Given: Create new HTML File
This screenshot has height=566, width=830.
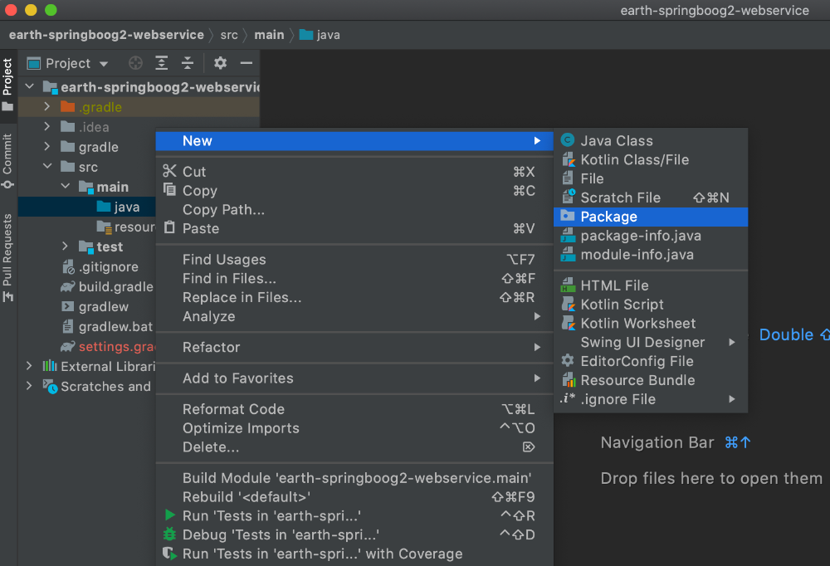Looking at the screenshot, I should [x=651, y=286].
